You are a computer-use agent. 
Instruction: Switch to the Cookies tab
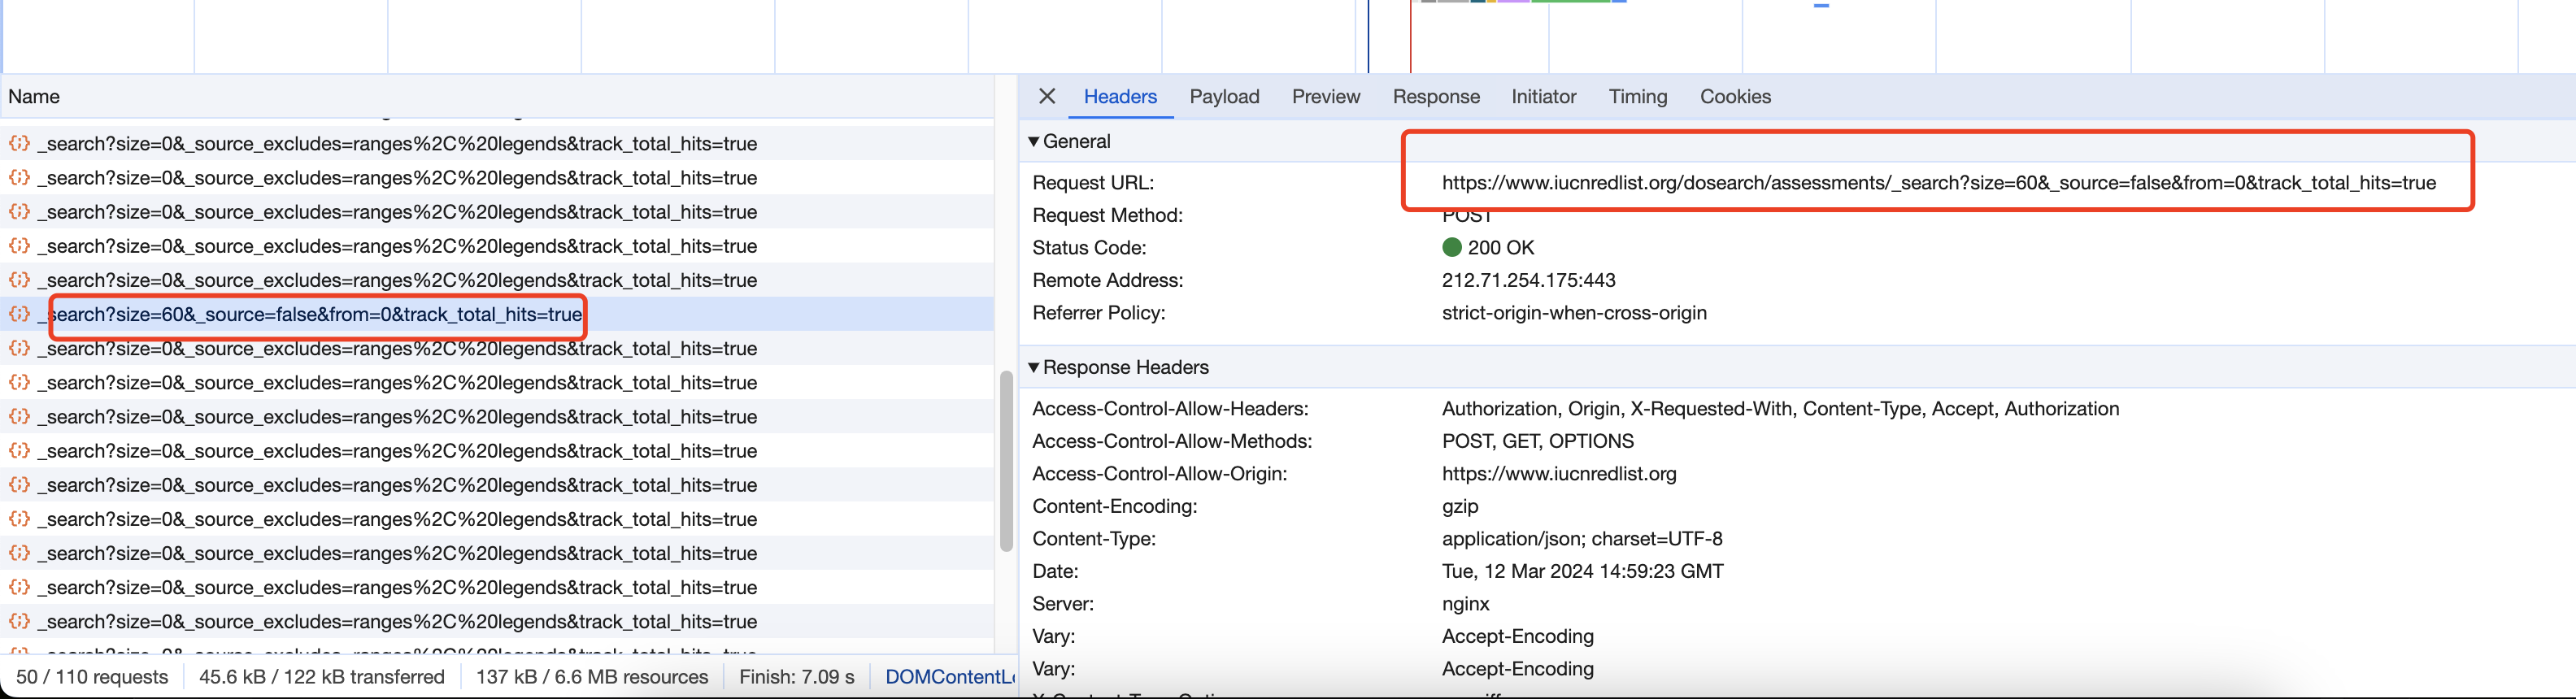pyautogui.click(x=1734, y=96)
